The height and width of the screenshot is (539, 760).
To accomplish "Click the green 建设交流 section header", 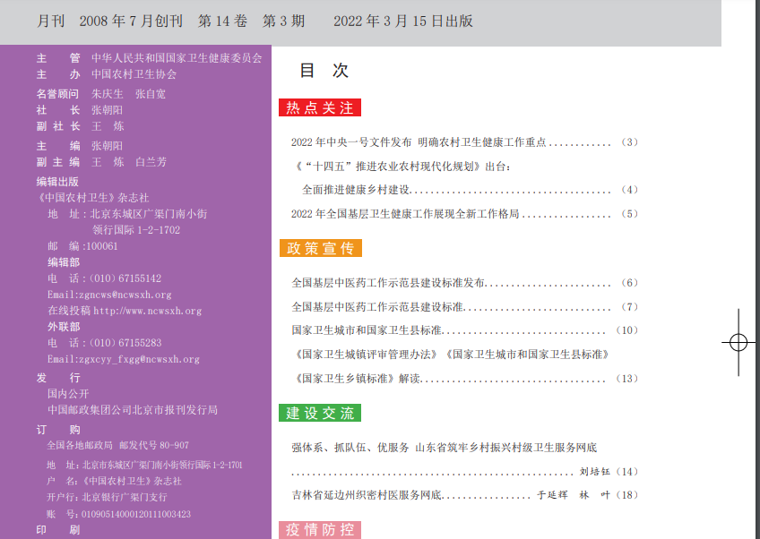I will pos(320,413).
